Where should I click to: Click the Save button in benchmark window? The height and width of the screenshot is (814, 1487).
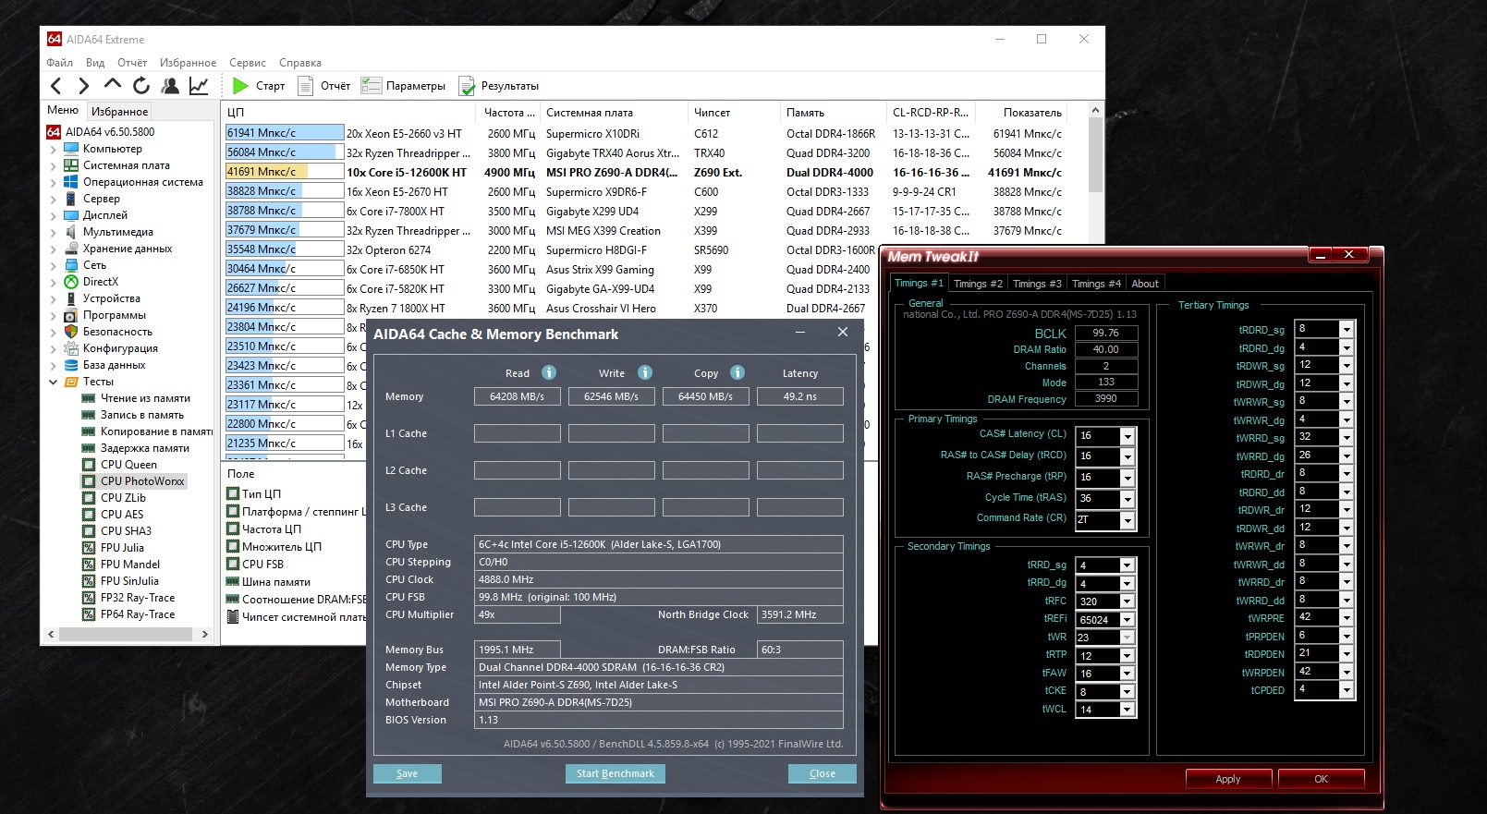(x=407, y=773)
